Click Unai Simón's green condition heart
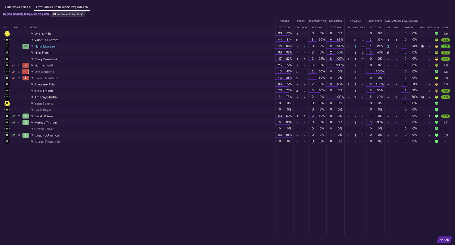455x245 pixels. pyautogui.click(x=437, y=34)
